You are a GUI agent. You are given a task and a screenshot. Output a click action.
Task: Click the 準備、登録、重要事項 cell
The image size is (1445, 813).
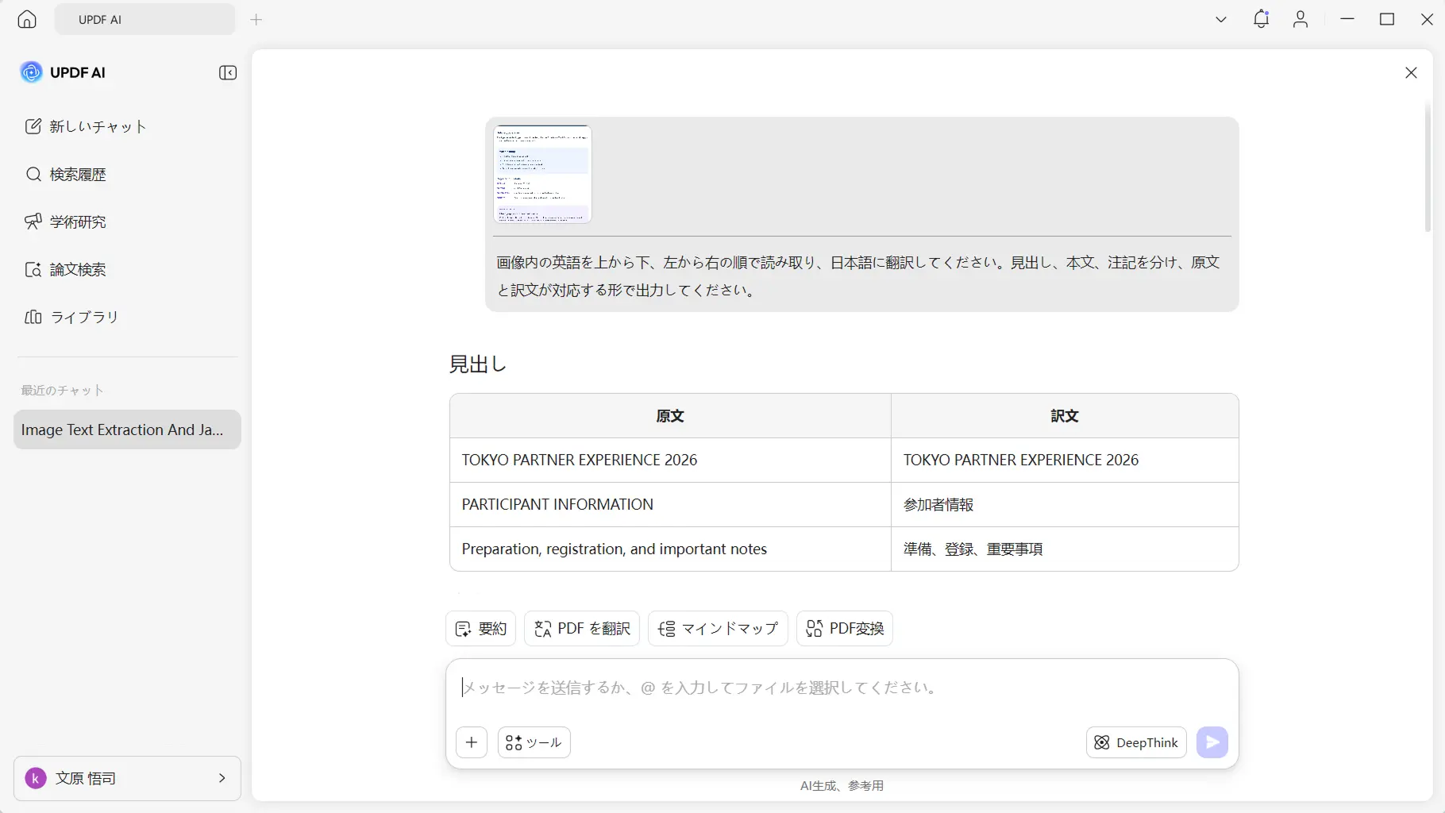tap(1065, 549)
